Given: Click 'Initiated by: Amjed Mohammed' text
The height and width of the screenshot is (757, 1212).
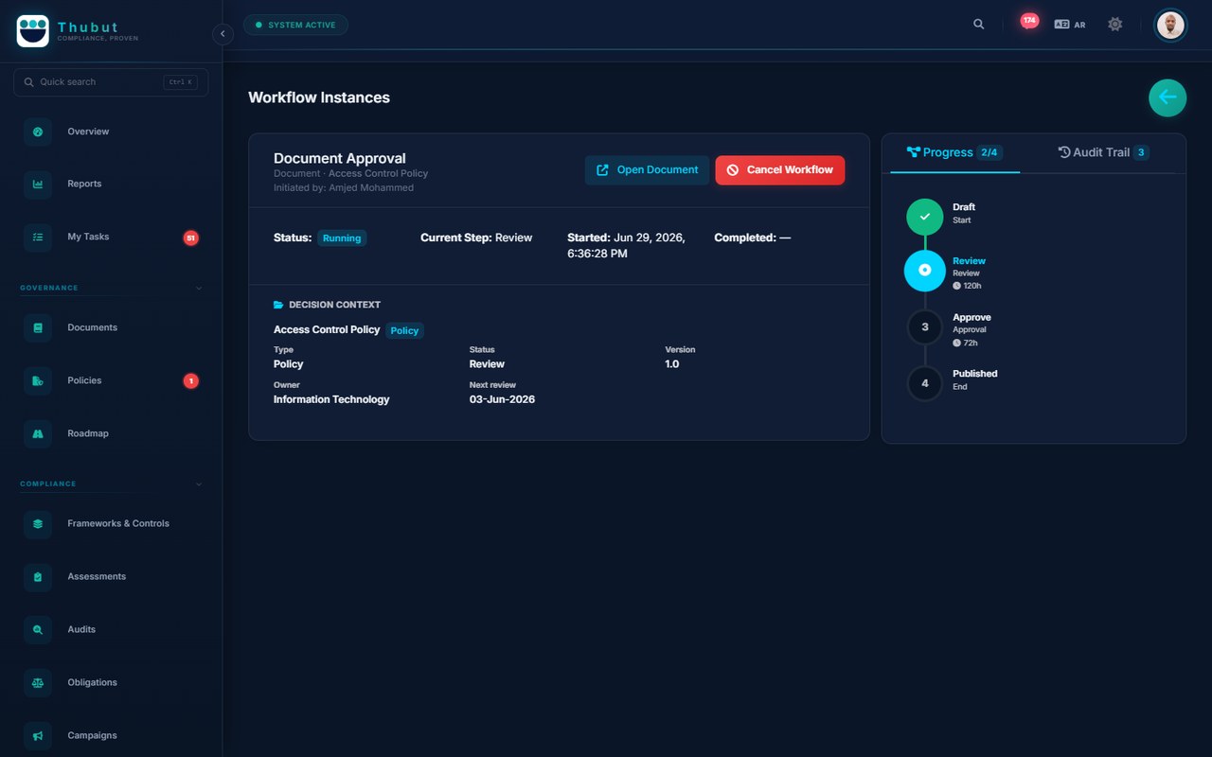Looking at the screenshot, I should pos(344,187).
